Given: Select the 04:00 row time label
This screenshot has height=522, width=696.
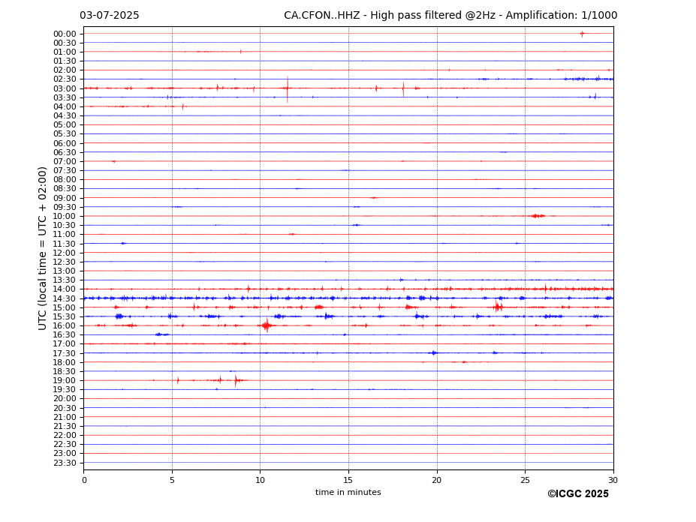Looking at the screenshot, I should (65, 107).
